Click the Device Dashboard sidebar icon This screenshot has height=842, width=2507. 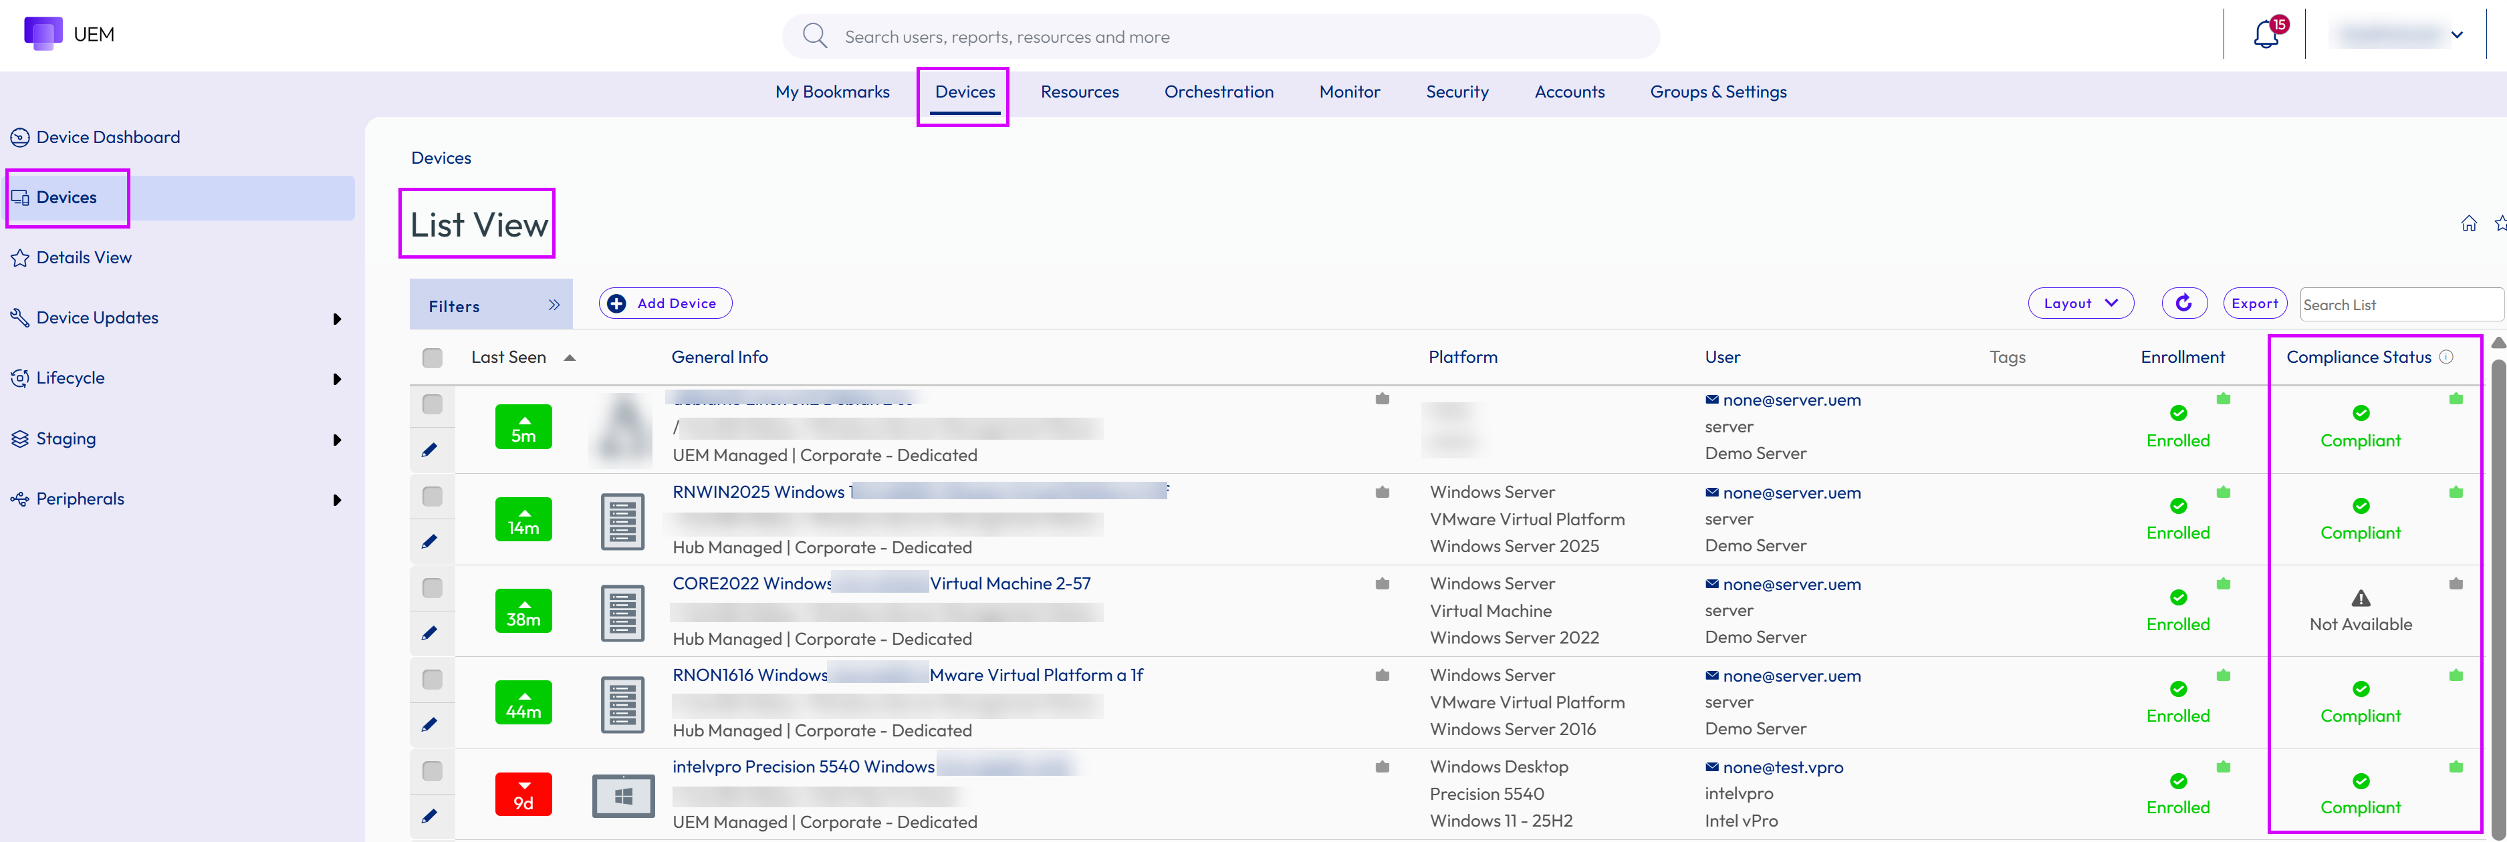19,137
